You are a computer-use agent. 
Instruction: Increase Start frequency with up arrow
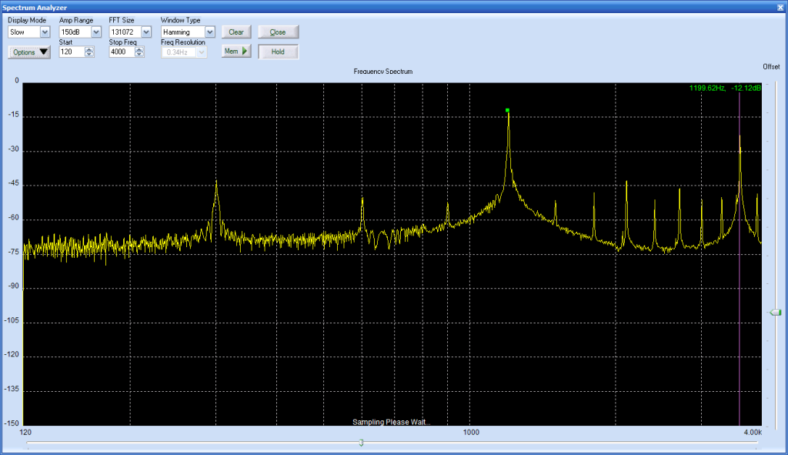(89, 49)
